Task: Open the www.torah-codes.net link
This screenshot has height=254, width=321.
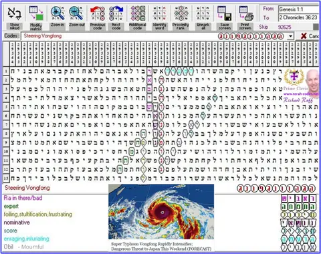Action: coord(301,94)
